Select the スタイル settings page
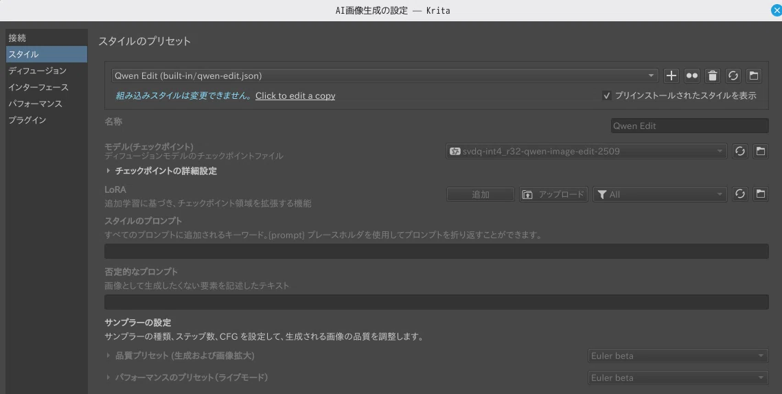 (47, 54)
